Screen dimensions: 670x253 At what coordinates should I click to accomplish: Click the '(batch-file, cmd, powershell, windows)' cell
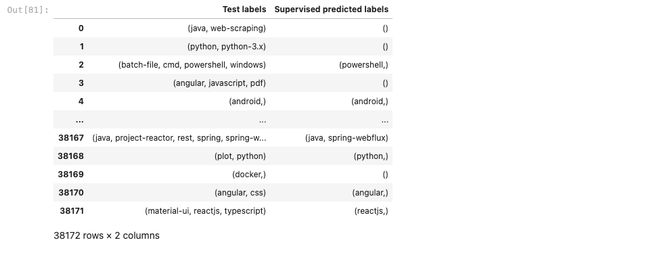[x=192, y=65]
